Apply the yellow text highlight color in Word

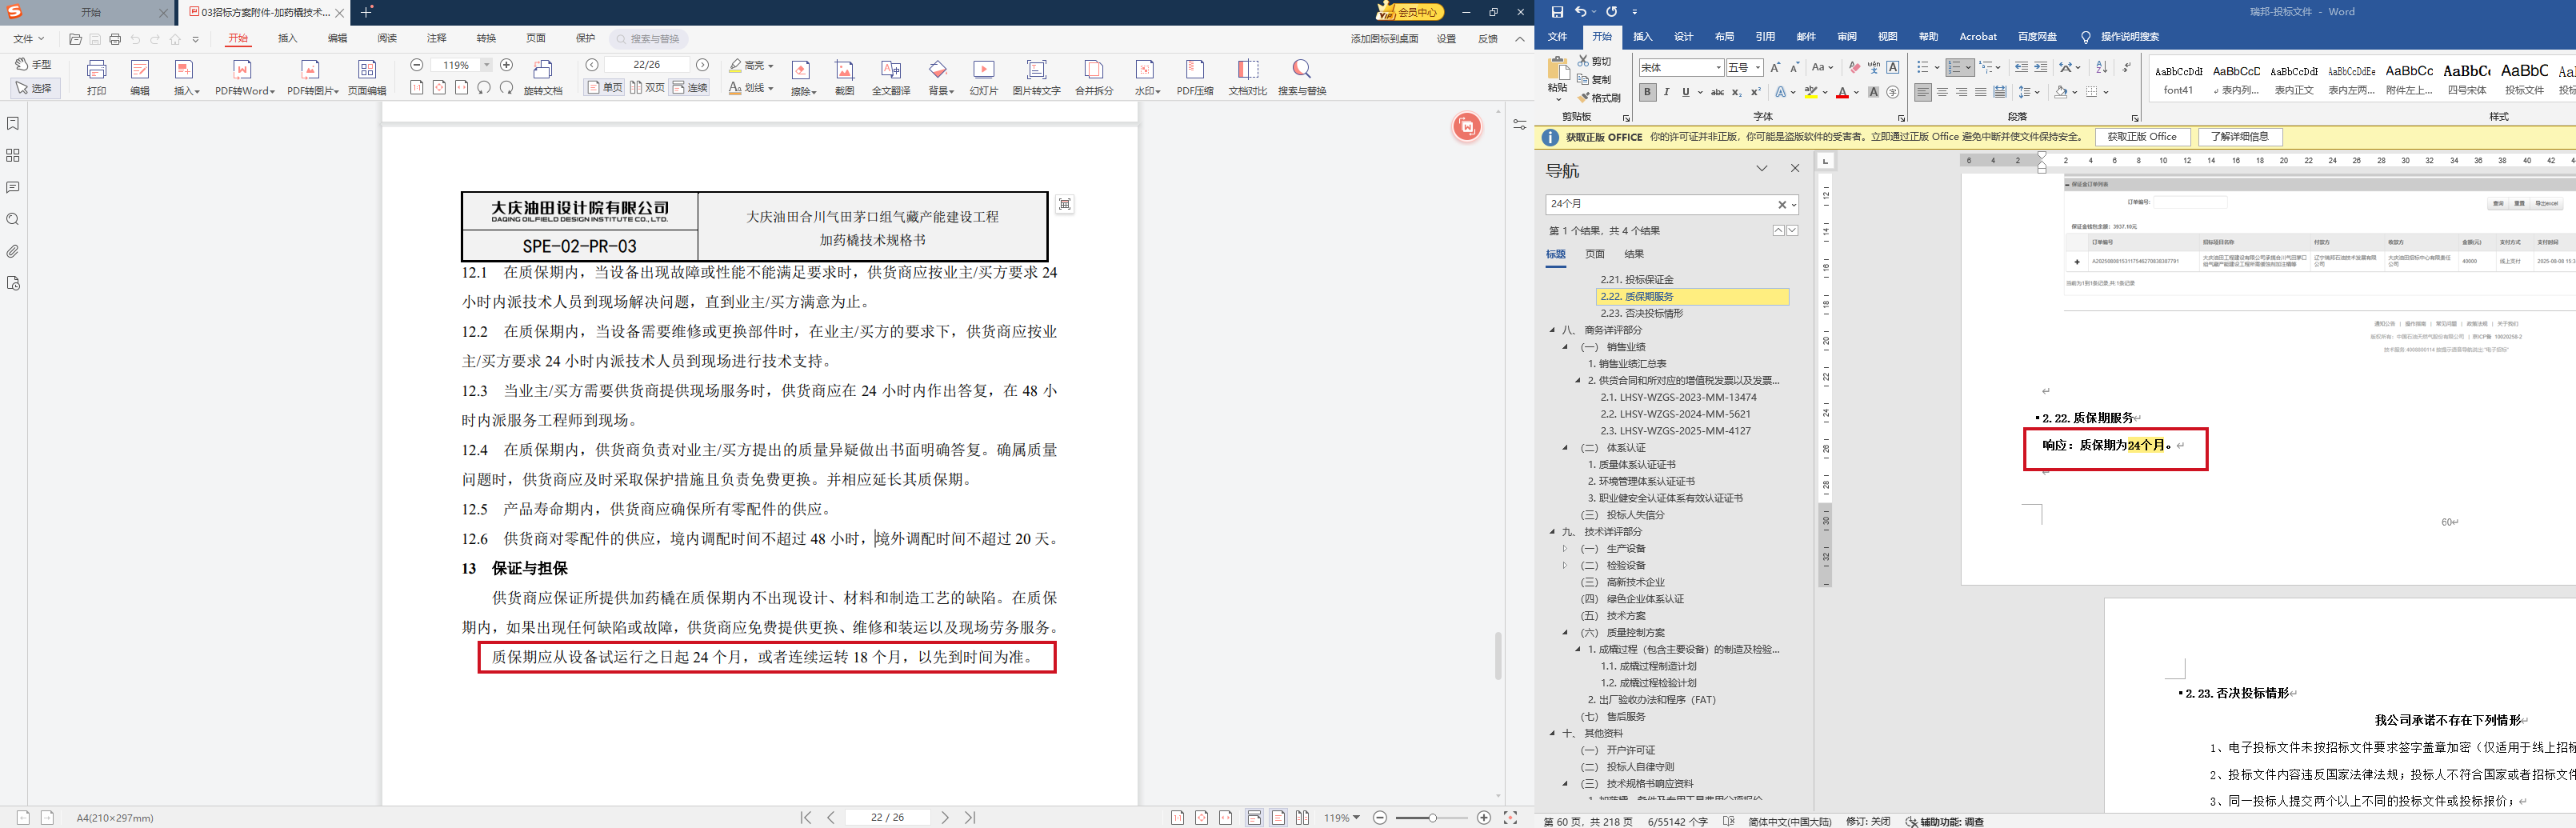click(1811, 93)
